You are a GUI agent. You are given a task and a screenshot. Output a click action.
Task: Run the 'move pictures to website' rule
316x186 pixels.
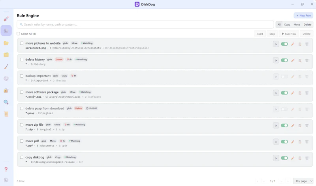pyautogui.click(x=276, y=44)
